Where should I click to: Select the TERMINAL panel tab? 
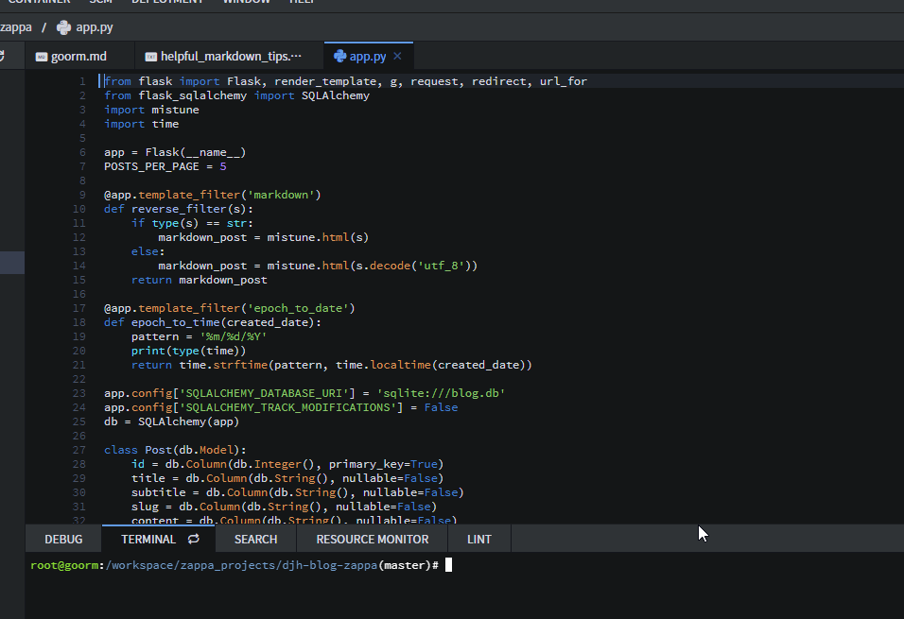click(x=148, y=540)
